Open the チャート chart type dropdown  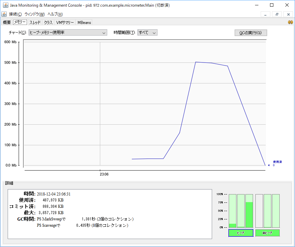pos(68,33)
